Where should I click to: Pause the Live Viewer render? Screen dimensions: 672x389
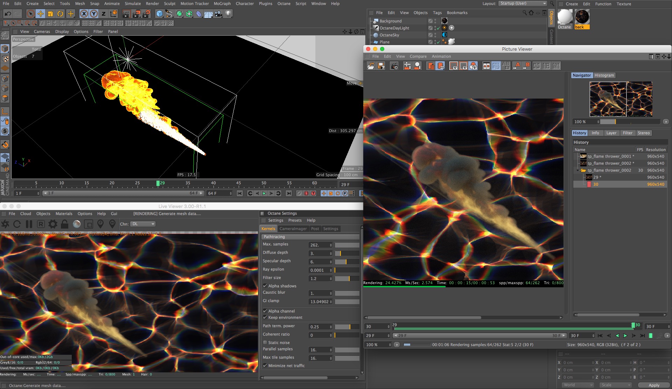click(29, 224)
